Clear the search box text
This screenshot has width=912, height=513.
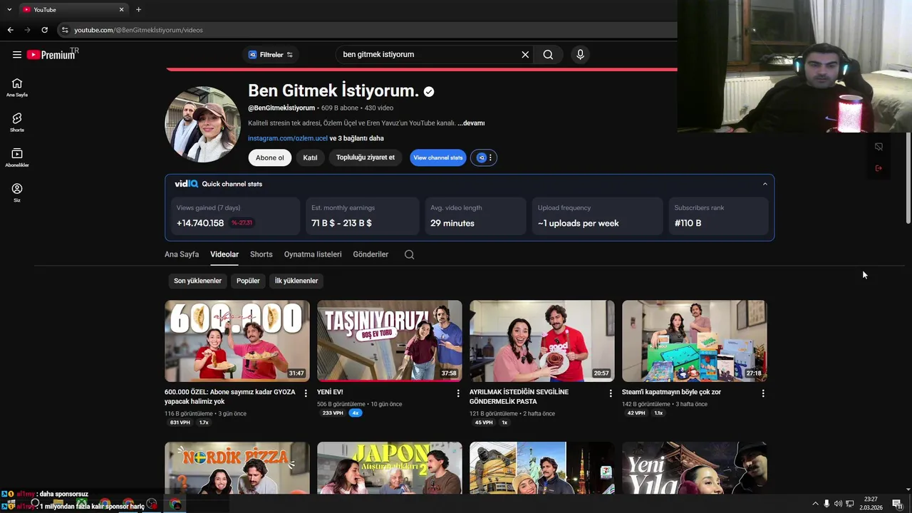pos(525,54)
